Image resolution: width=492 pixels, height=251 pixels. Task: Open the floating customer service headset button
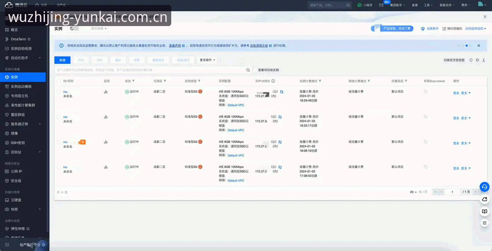[x=484, y=187]
